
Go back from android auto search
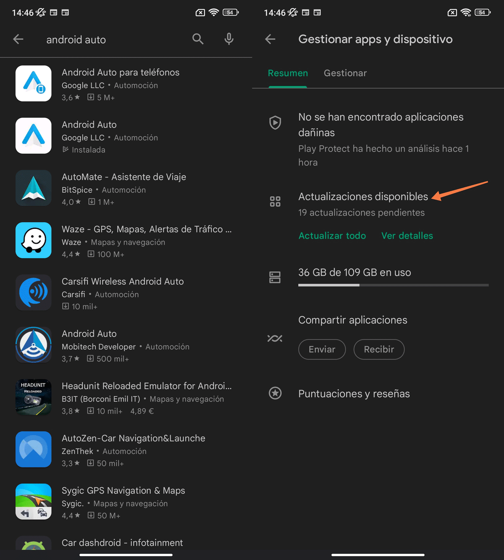[x=18, y=39]
